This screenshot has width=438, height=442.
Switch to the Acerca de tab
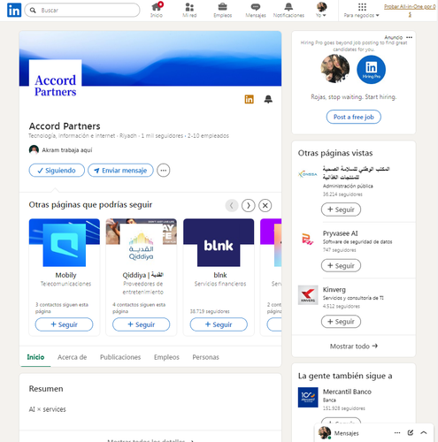(73, 357)
